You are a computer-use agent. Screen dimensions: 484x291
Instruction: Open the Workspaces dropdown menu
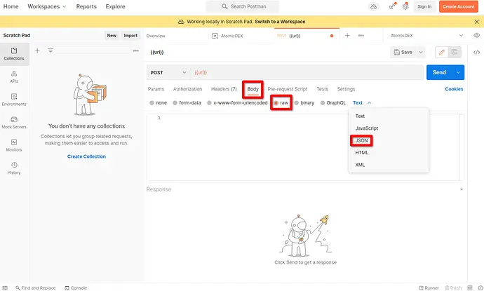47,6
